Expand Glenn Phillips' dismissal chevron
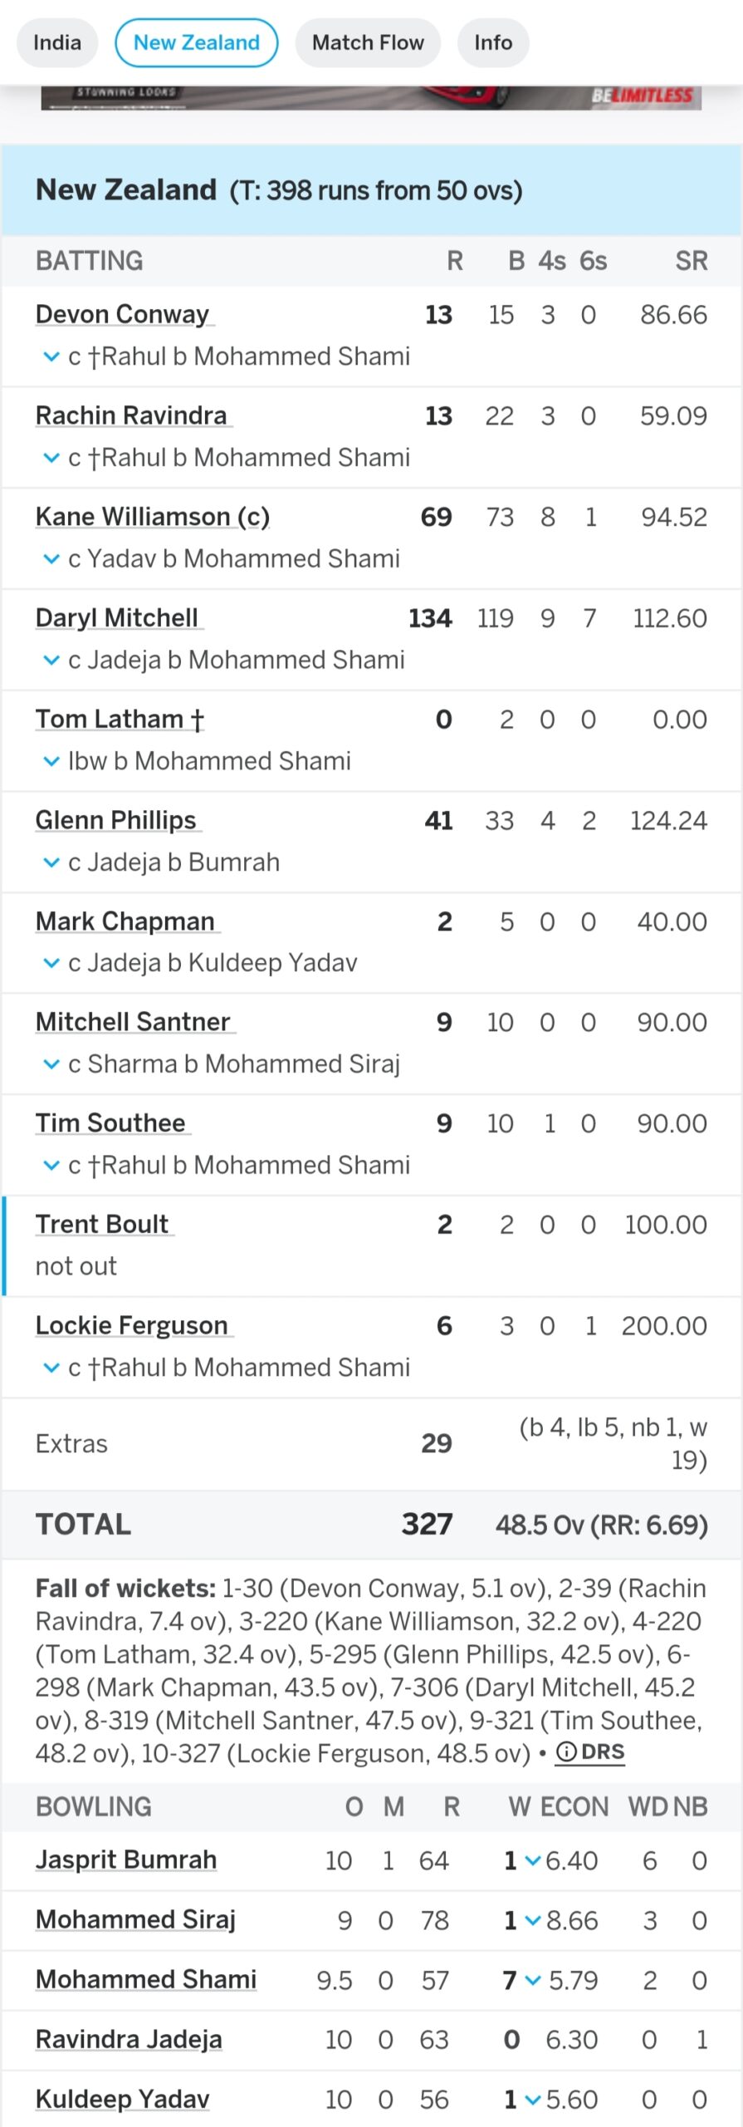743x2127 pixels. [51, 862]
